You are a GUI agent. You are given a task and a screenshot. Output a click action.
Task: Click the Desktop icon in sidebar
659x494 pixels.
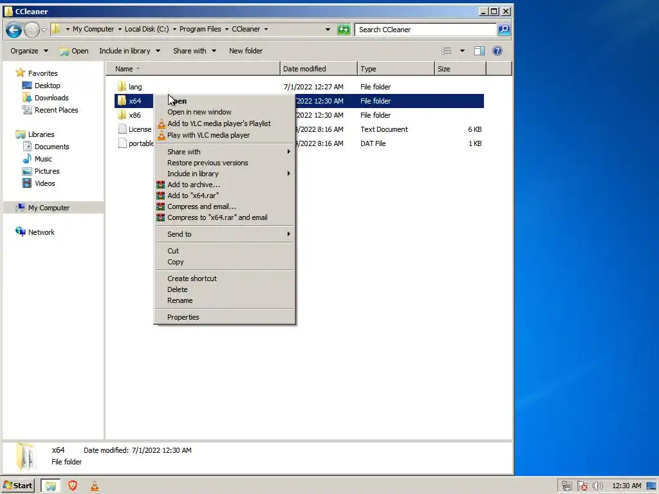point(27,86)
